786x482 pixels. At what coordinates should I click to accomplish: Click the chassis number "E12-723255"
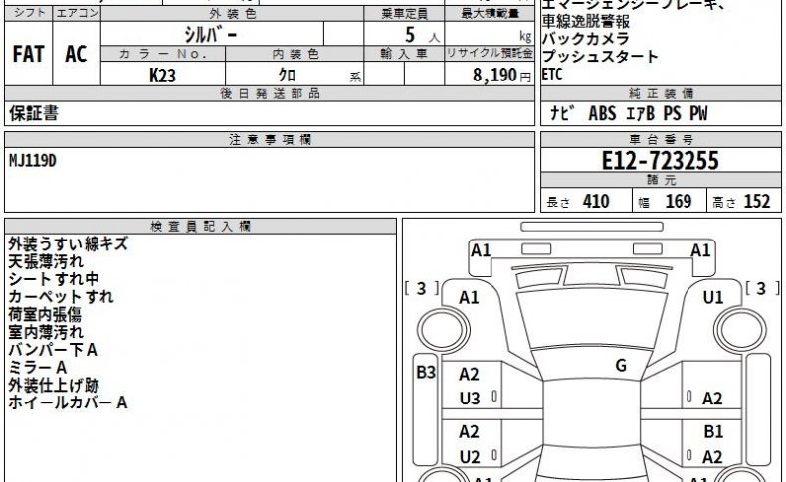pos(660,161)
